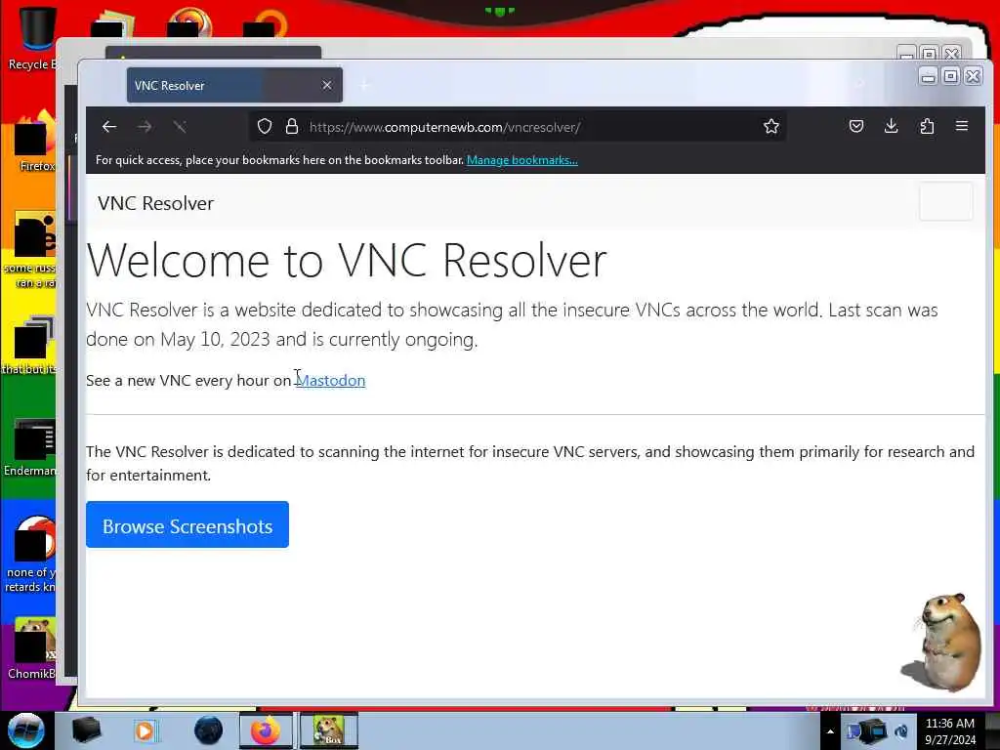
Task: Minimize the Firefox window
Action: 928,76
